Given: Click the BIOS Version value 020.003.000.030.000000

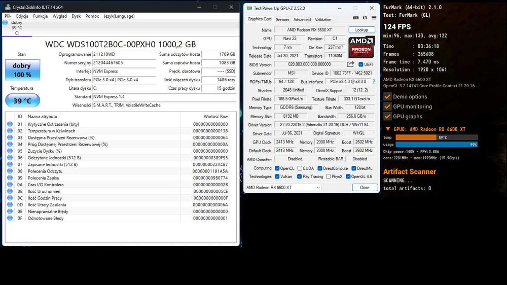Looking at the screenshot, I should [310, 64].
